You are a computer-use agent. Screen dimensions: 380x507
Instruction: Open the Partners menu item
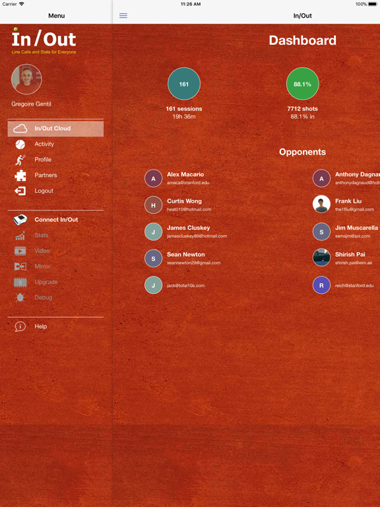tap(55, 175)
